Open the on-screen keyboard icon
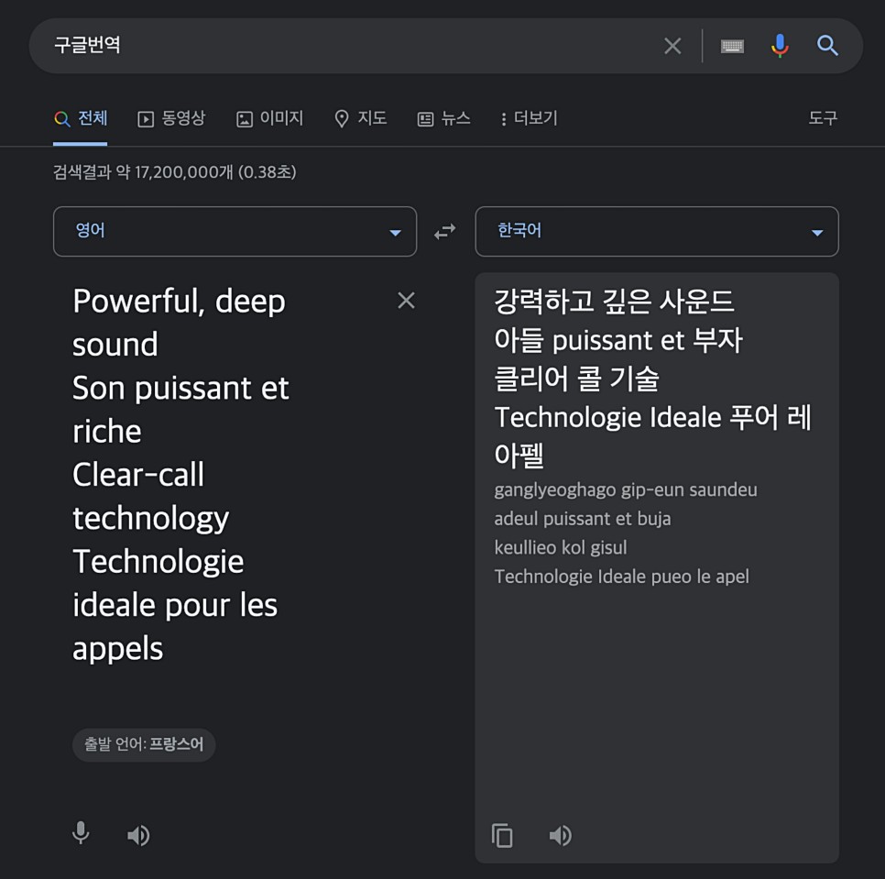 click(732, 45)
